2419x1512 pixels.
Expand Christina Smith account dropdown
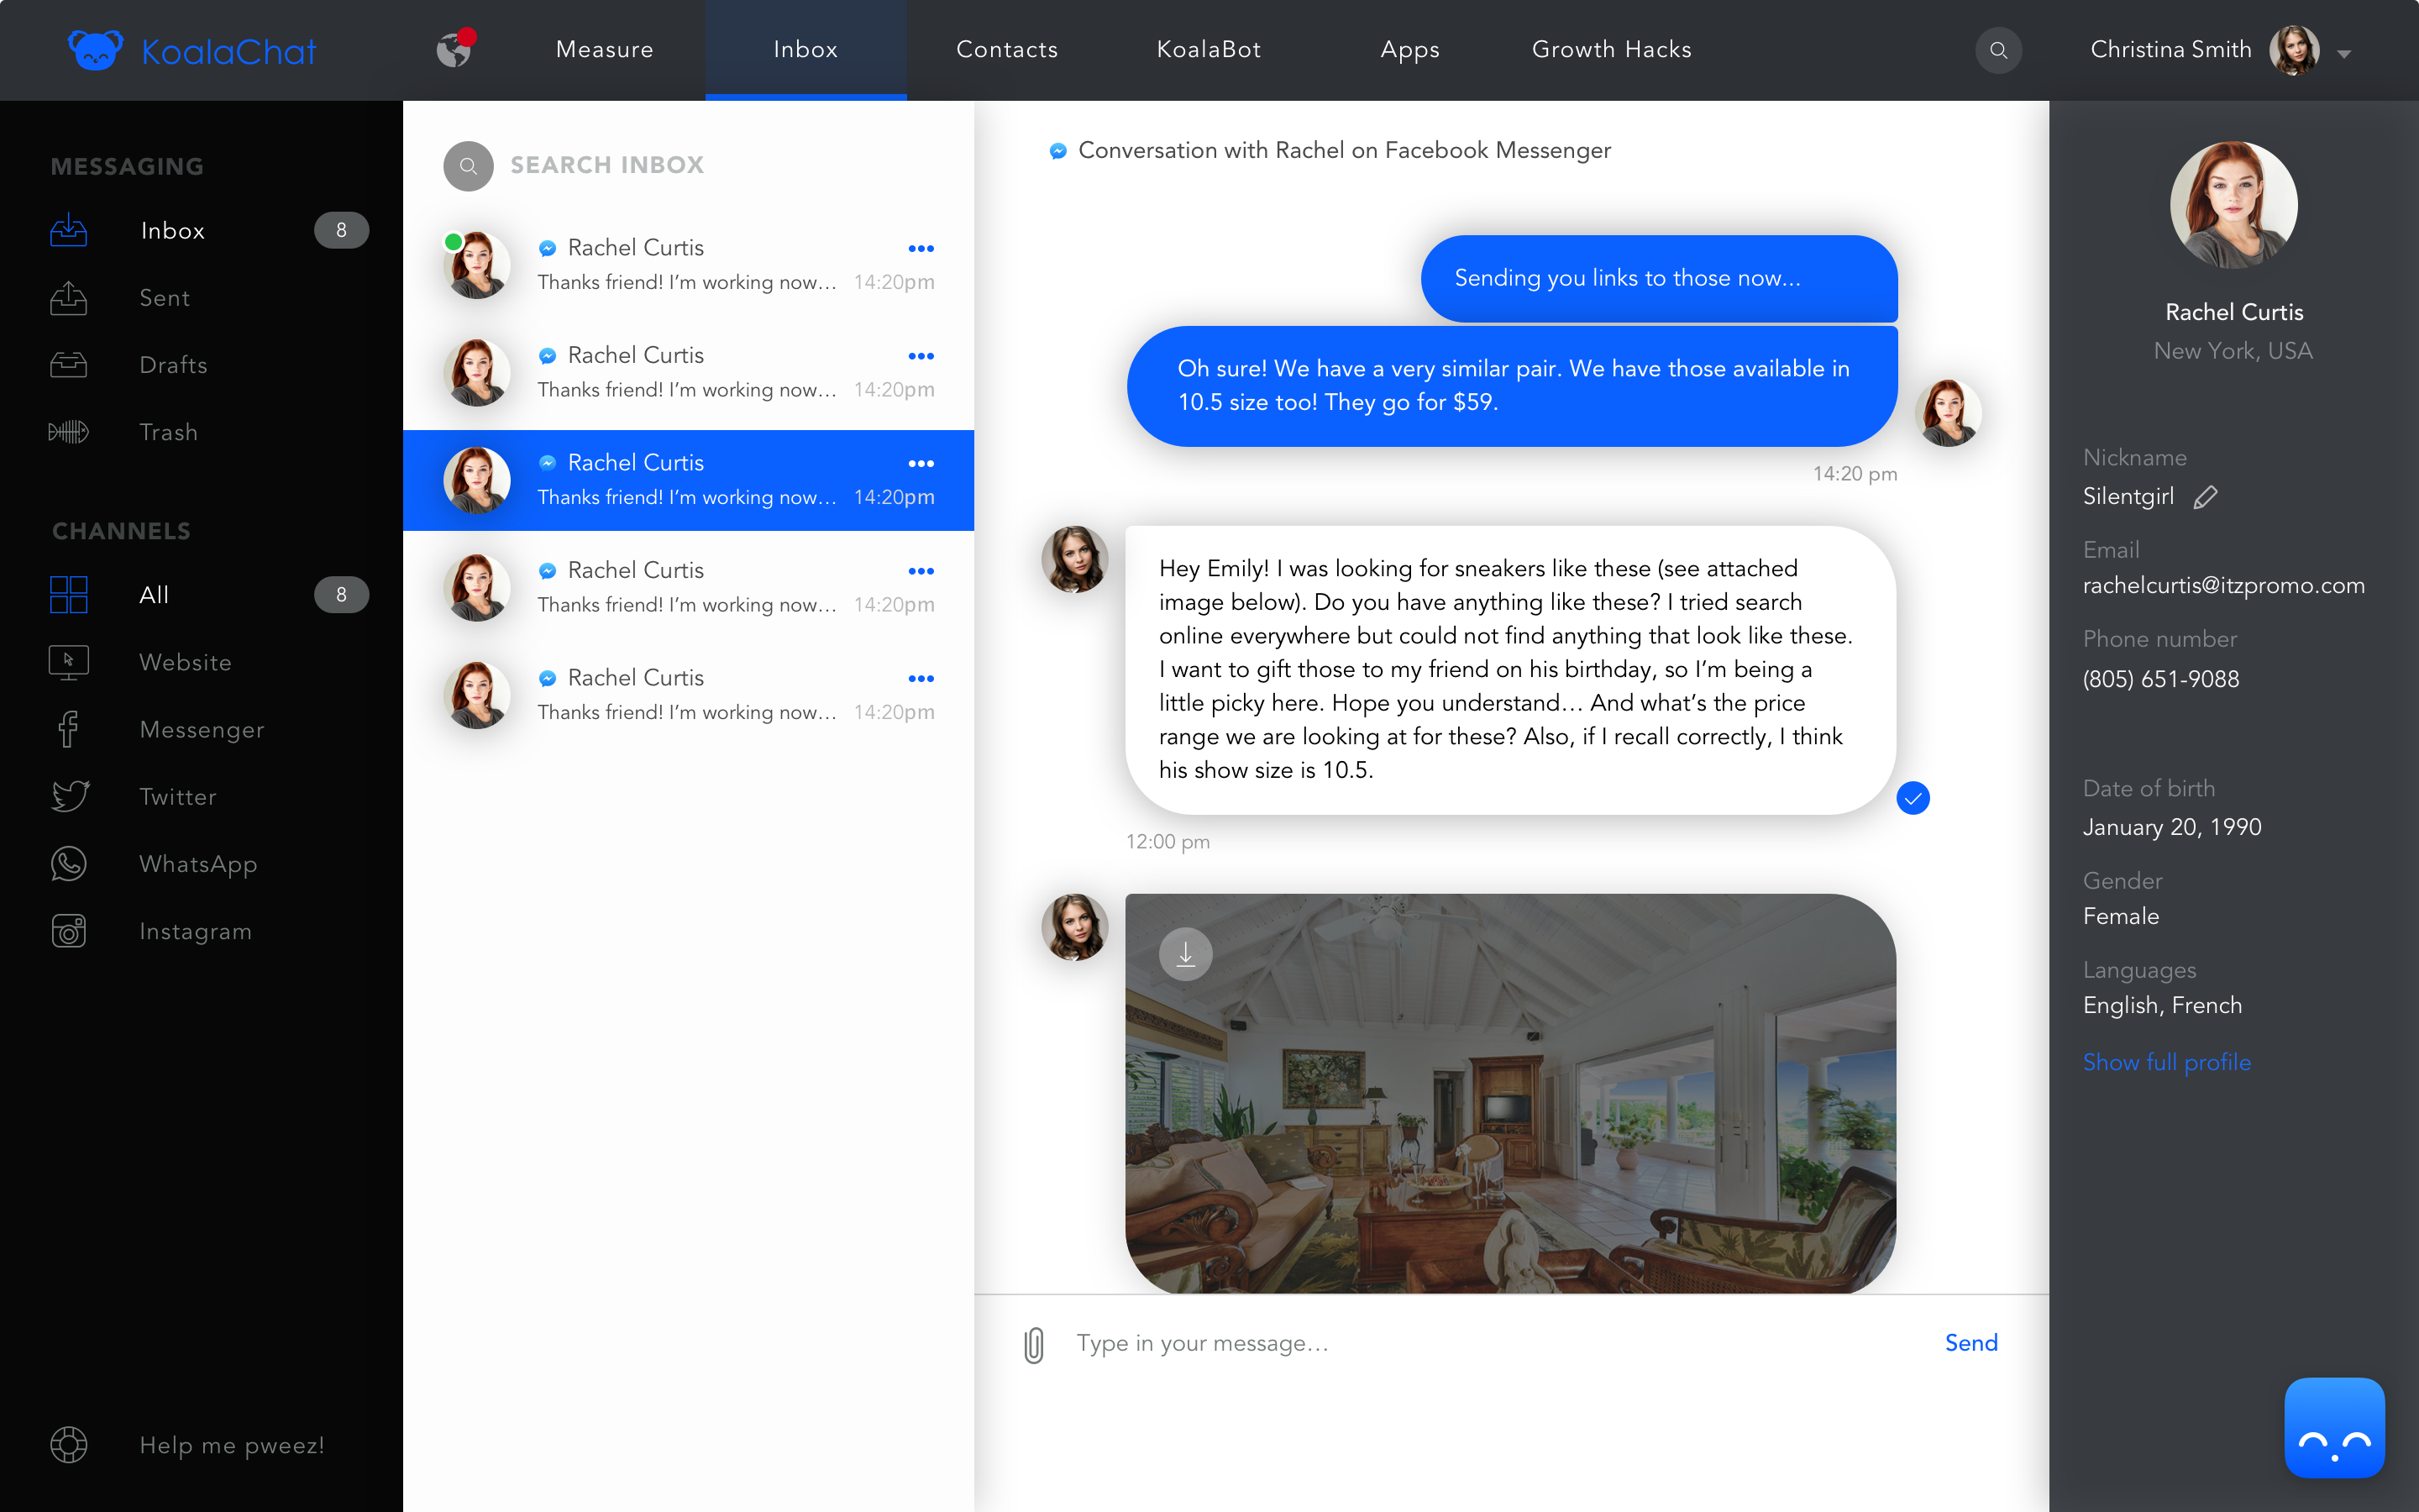click(x=2344, y=54)
